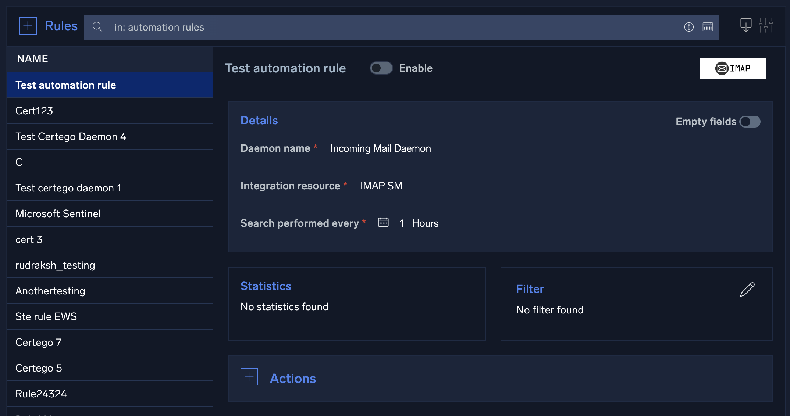The image size is (790, 416).
Task: Click the Rules heading link
Action: [x=61, y=26]
